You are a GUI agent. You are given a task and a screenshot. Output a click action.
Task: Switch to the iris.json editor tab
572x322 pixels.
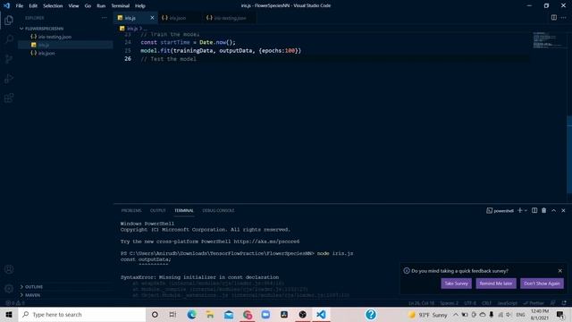178,18
